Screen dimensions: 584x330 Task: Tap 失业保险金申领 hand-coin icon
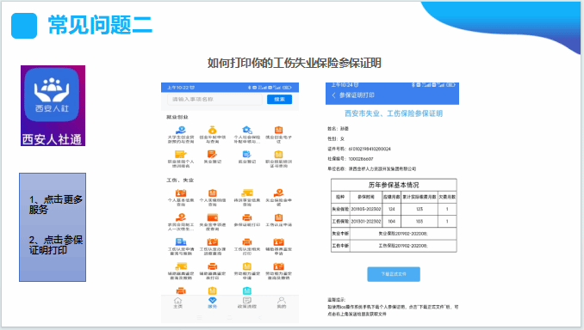click(x=278, y=192)
